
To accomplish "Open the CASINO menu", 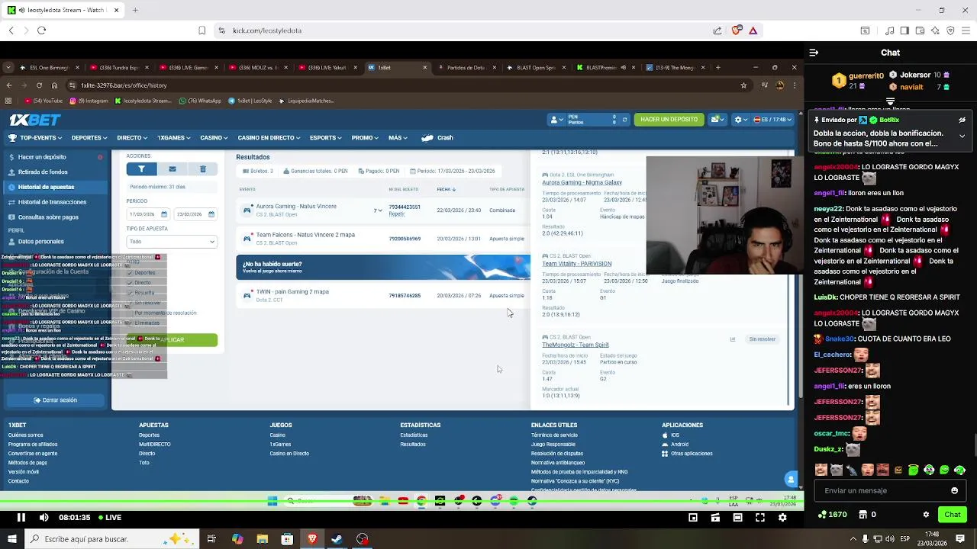I will (214, 138).
